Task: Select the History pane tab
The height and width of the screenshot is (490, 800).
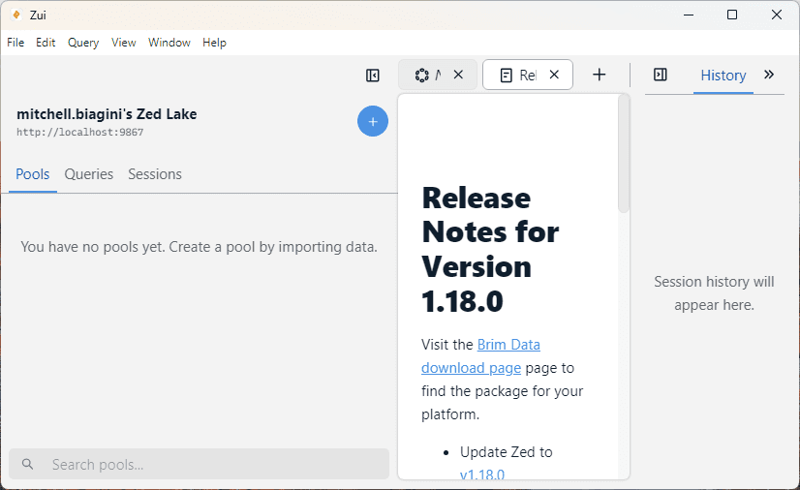Action: coord(723,76)
